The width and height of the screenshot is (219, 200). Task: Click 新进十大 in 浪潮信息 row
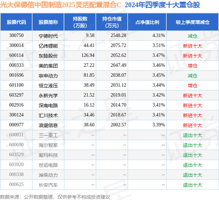[192, 125]
